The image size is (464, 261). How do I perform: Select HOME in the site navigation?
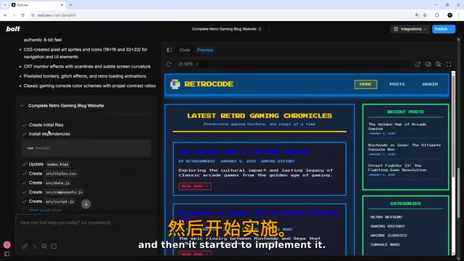pyautogui.click(x=365, y=84)
